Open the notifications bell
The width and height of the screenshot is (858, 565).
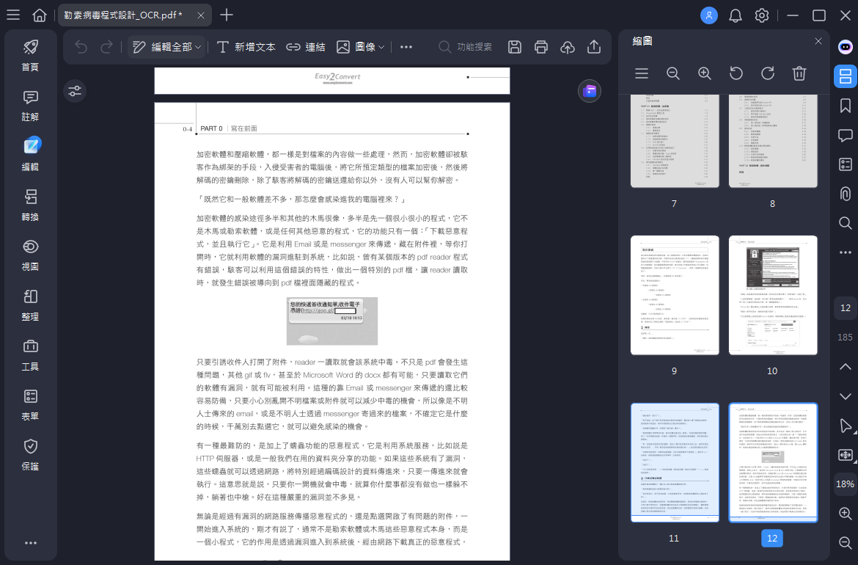[x=736, y=15]
